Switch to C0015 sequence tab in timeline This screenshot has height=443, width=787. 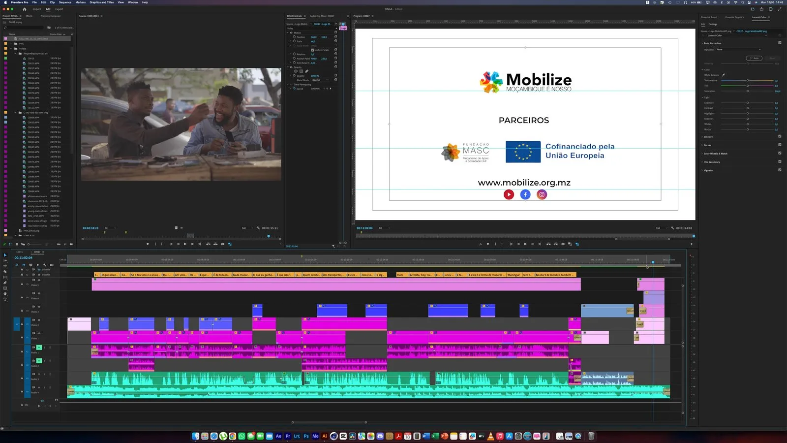(20, 252)
